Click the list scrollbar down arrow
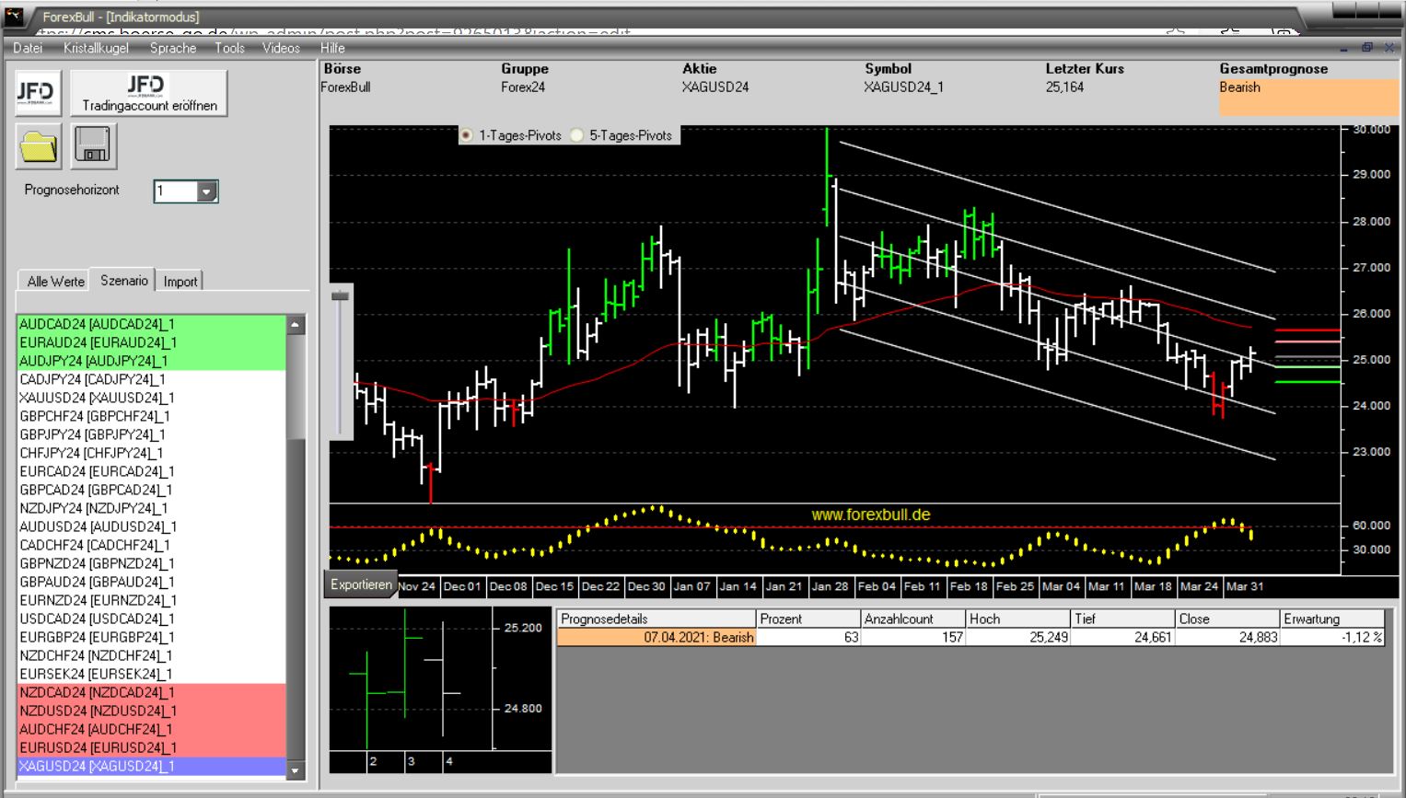 [x=296, y=770]
